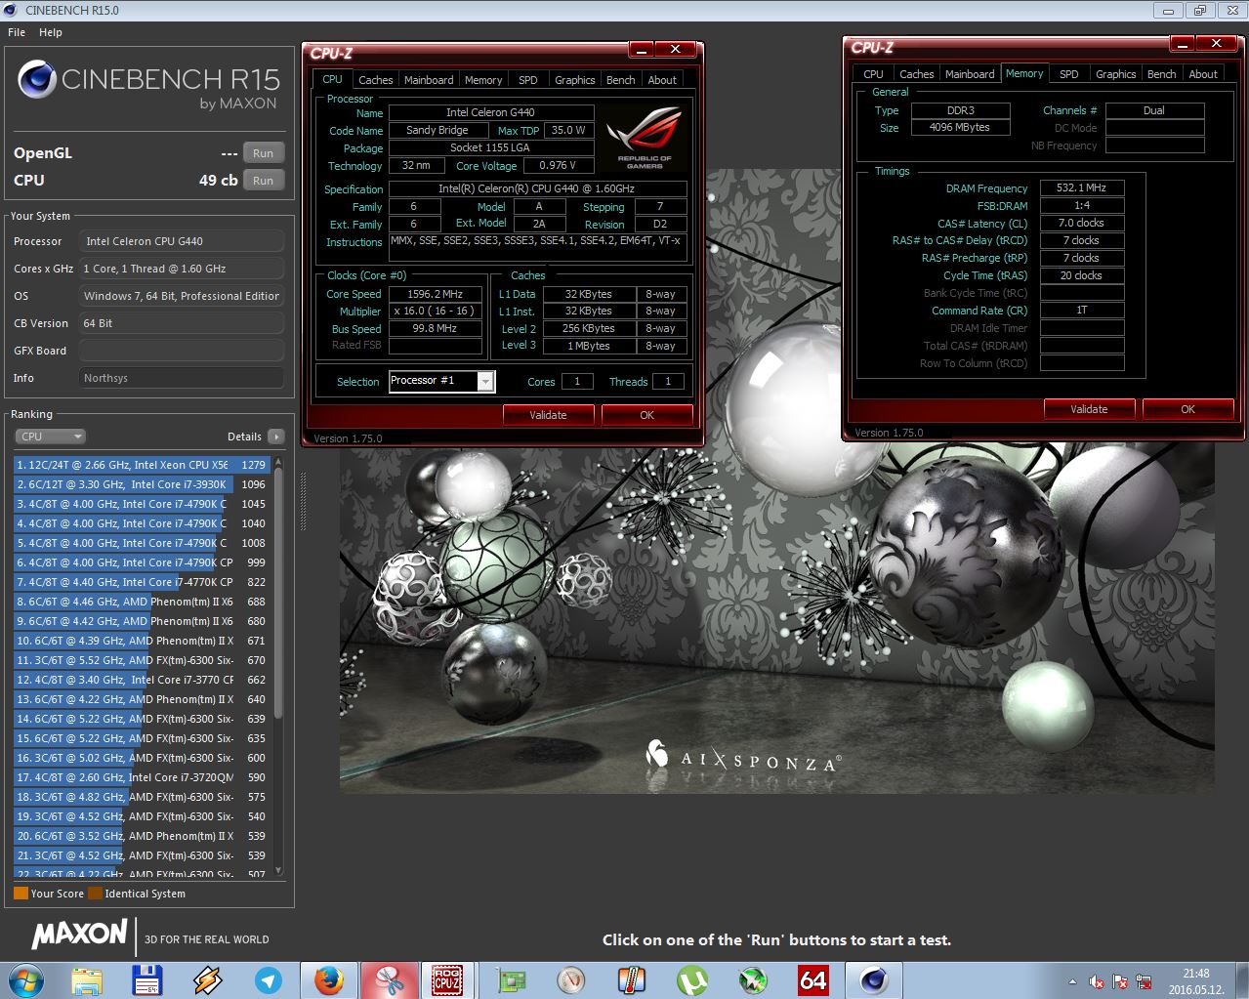Click the green X round taskbar icon
The height and width of the screenshot is (999, 1249).
tap(753, 979)
